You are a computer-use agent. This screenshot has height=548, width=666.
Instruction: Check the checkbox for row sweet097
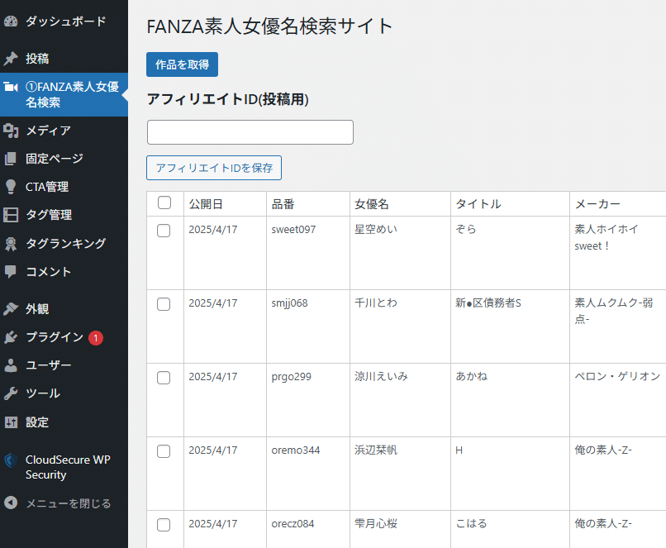[x=164, y=231]
